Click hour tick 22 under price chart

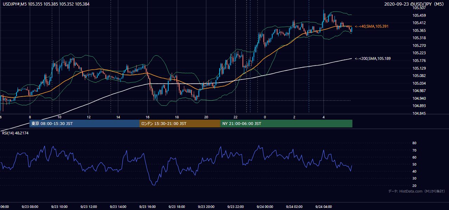click(x=235, y=117)
